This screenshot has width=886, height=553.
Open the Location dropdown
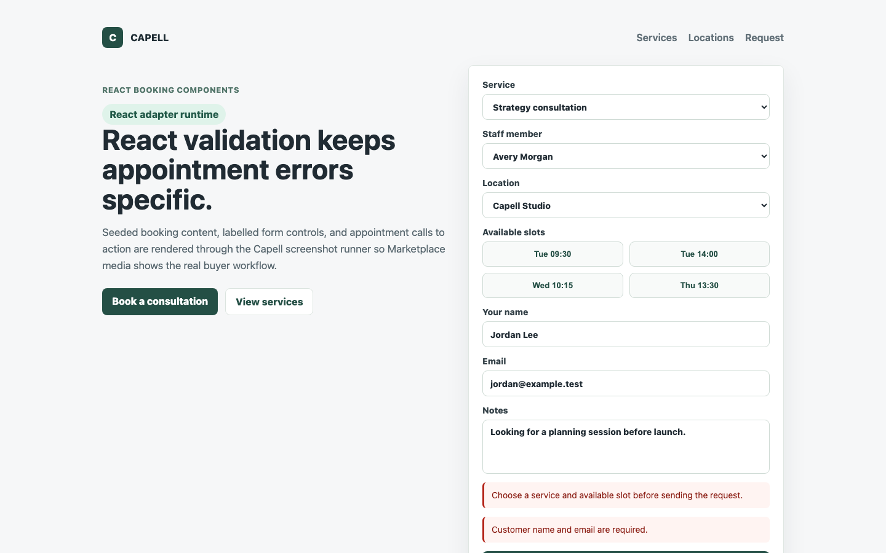[x=626, y=205]
